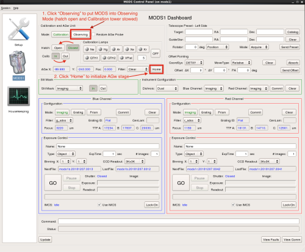Click the Send Preset button
The image size is (305, 252).
click(290, 47)
